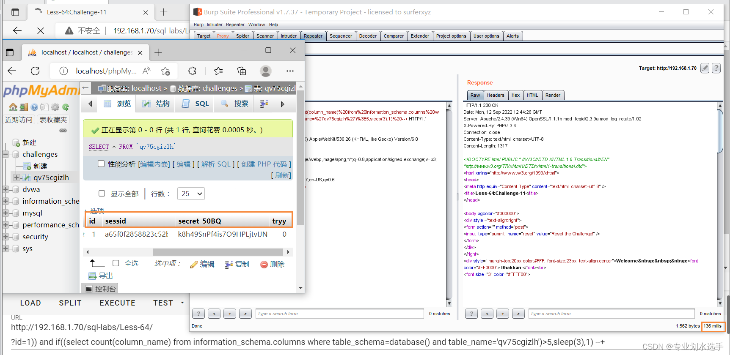Click the Burp target edit pencil icon
The height and width of the screenshot is (355, 730).
click(705, 68)
